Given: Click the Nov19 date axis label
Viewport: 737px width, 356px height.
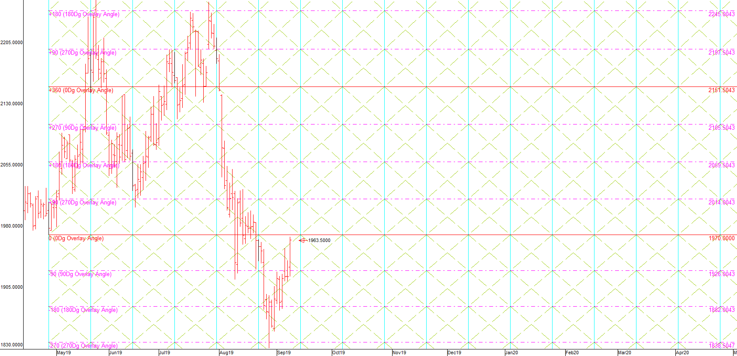Looking at the screenshot, I should point(400,353).
